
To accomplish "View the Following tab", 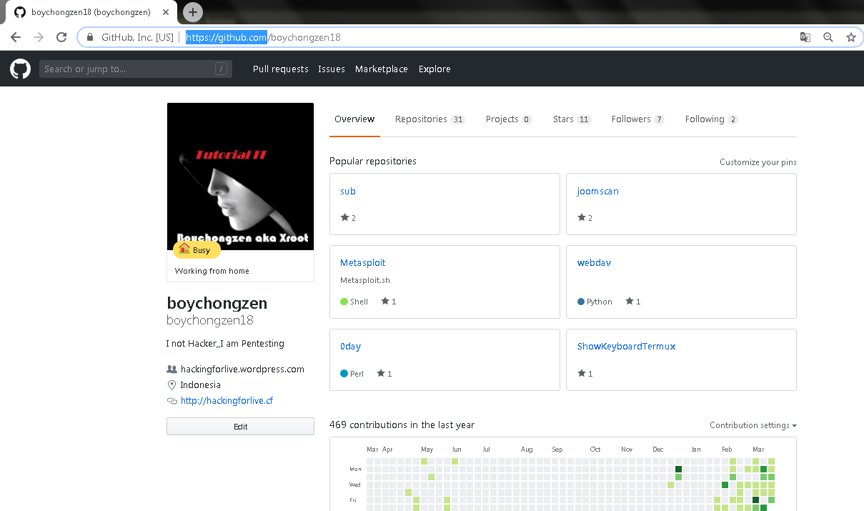I will [x=712, y=119].
